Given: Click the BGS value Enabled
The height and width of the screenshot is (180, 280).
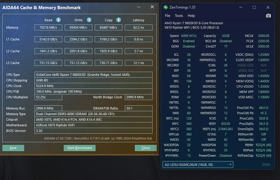Looking at the screenshot, I should 189,41.
